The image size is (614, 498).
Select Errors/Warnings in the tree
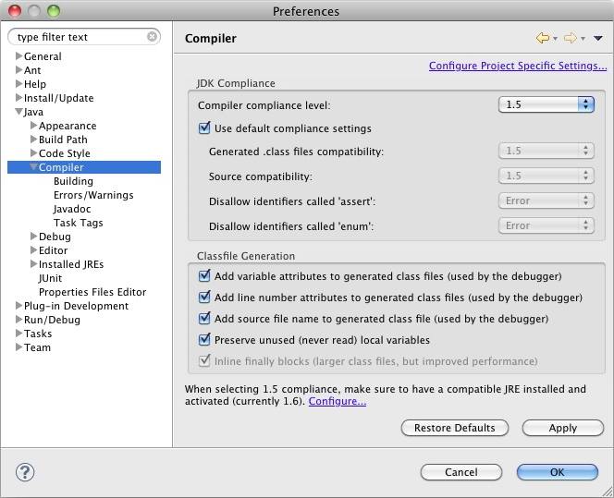[92, 195]
